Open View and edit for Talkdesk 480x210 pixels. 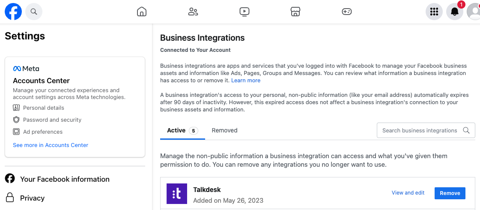coord(408,193)
